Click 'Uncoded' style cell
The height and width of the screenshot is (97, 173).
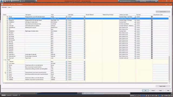tap(53, 64)
